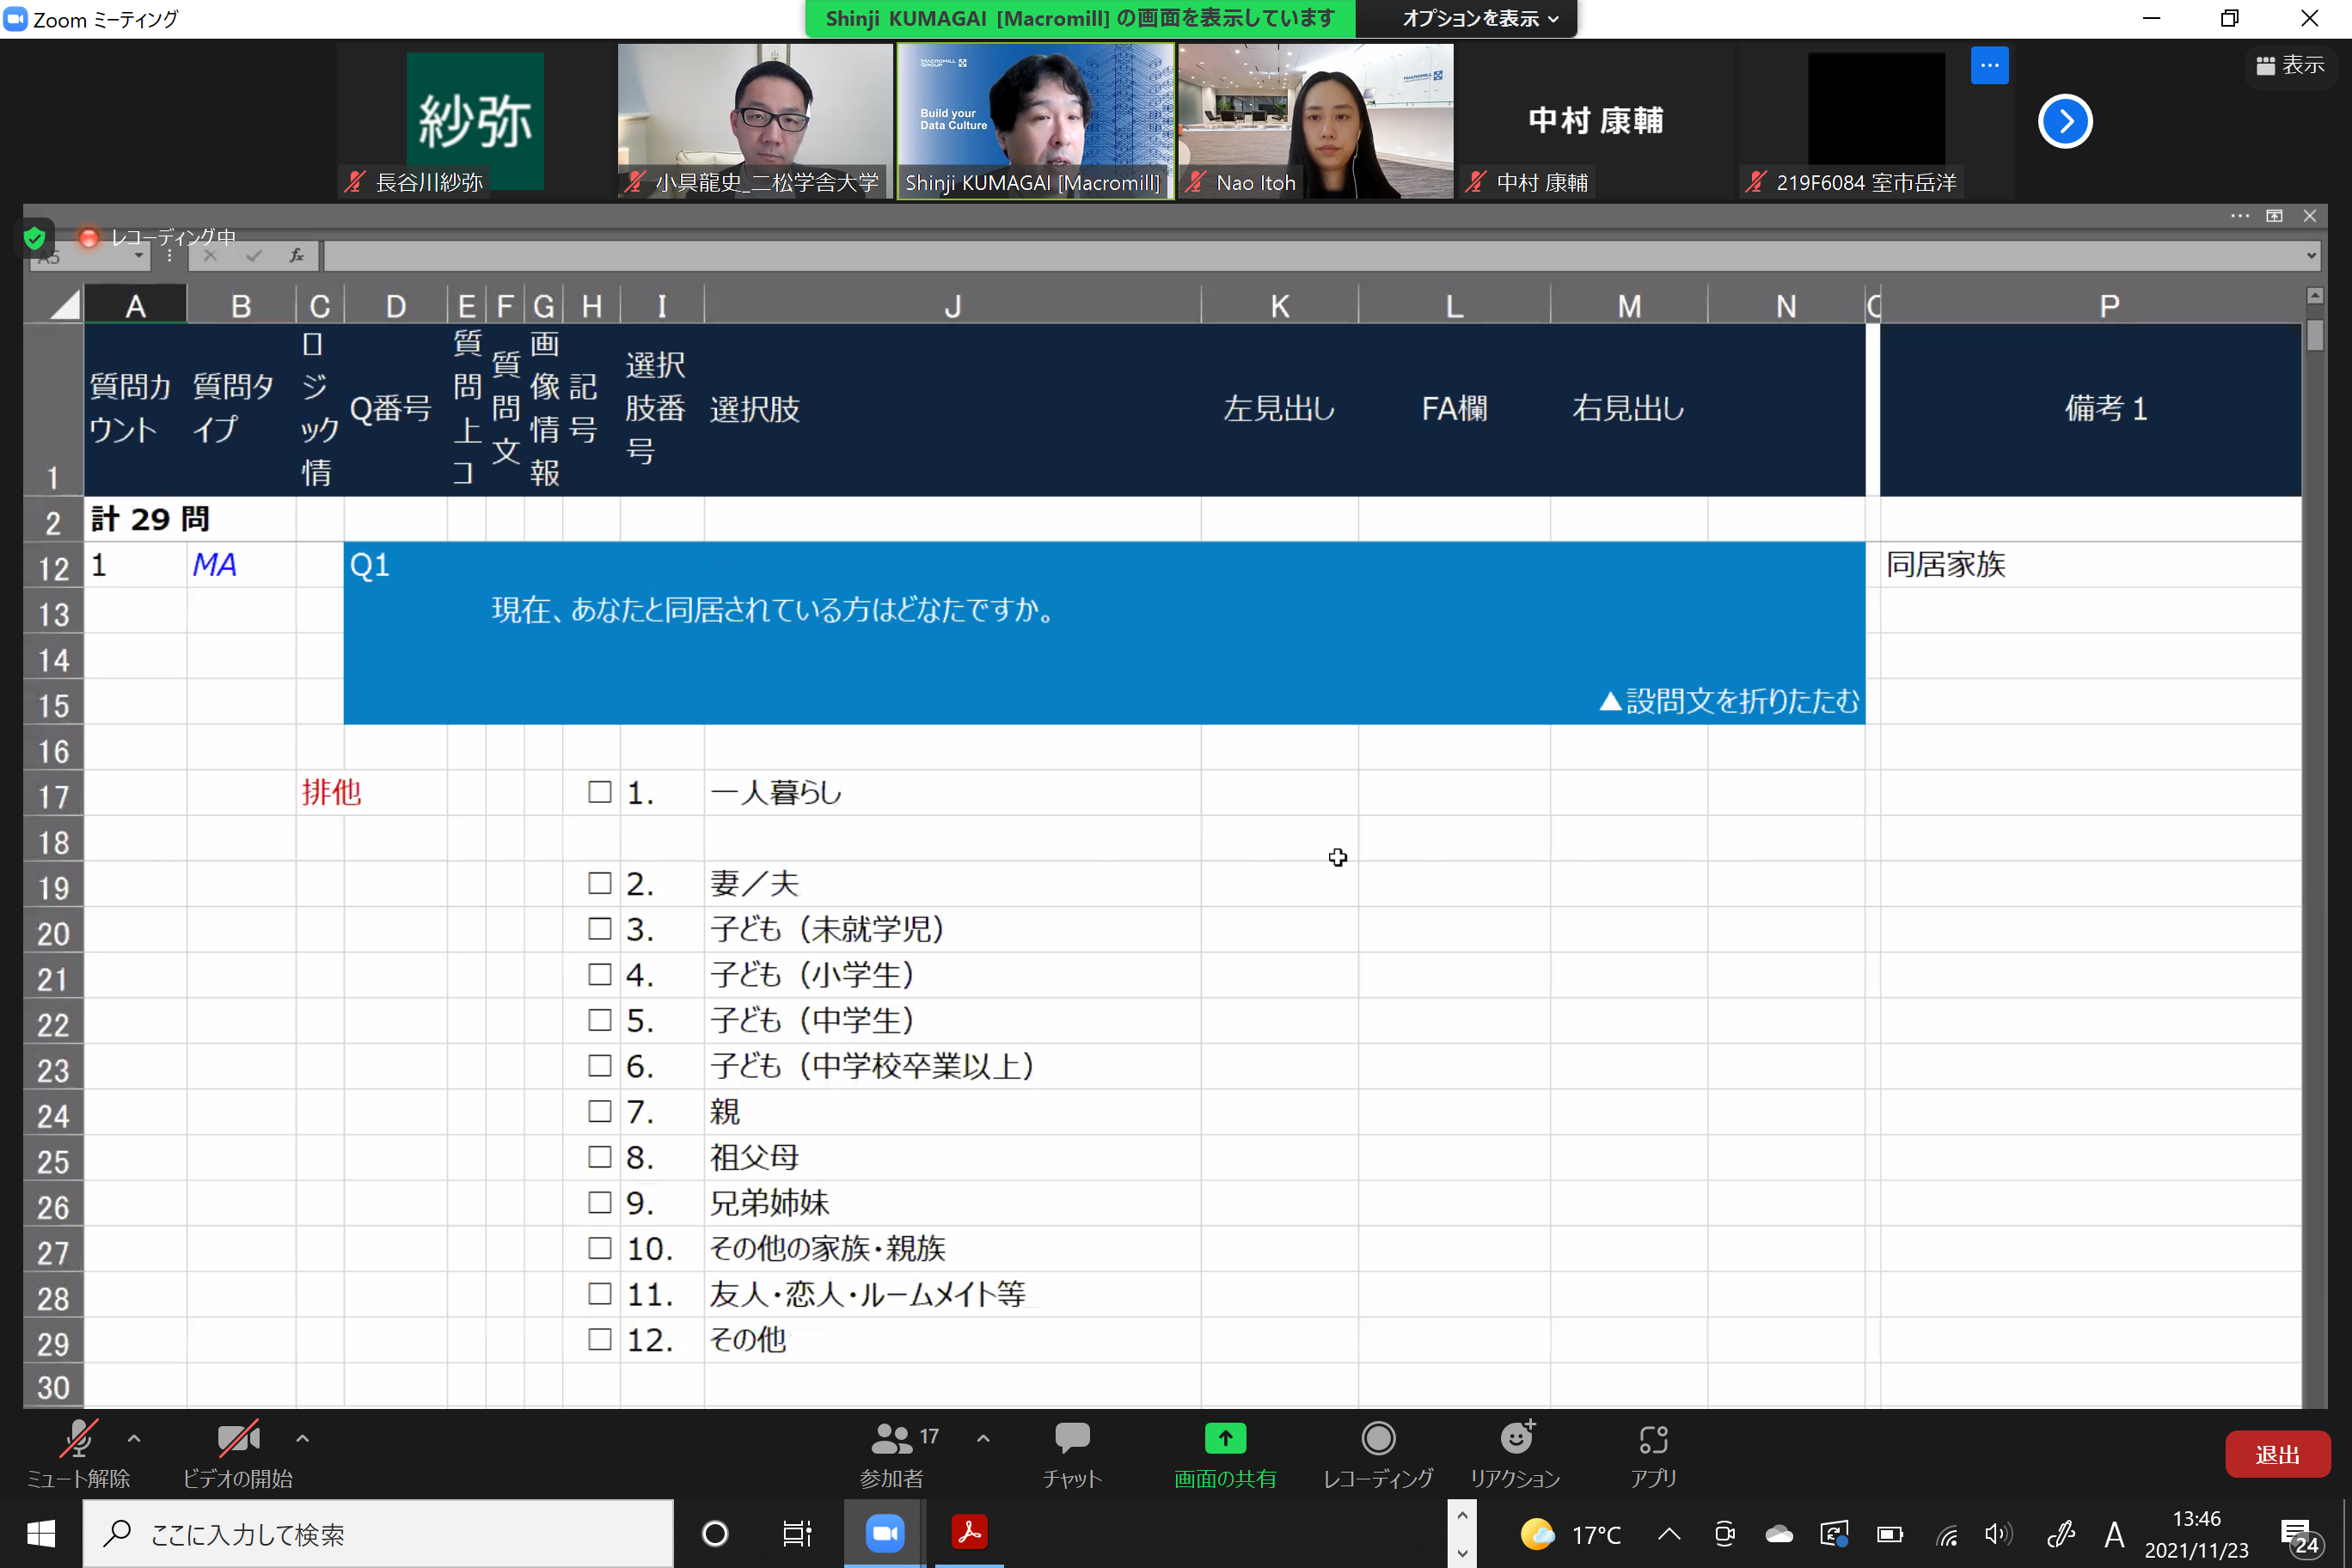This screenshot has height=1568, width=2352.
Task: Click the Excel vertical scrollbar thumb
Action: tap(2315, 337)
